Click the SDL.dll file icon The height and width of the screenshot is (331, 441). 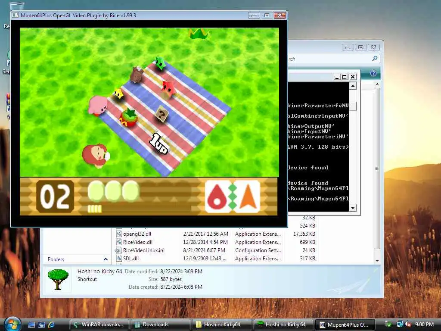[119, 259]
